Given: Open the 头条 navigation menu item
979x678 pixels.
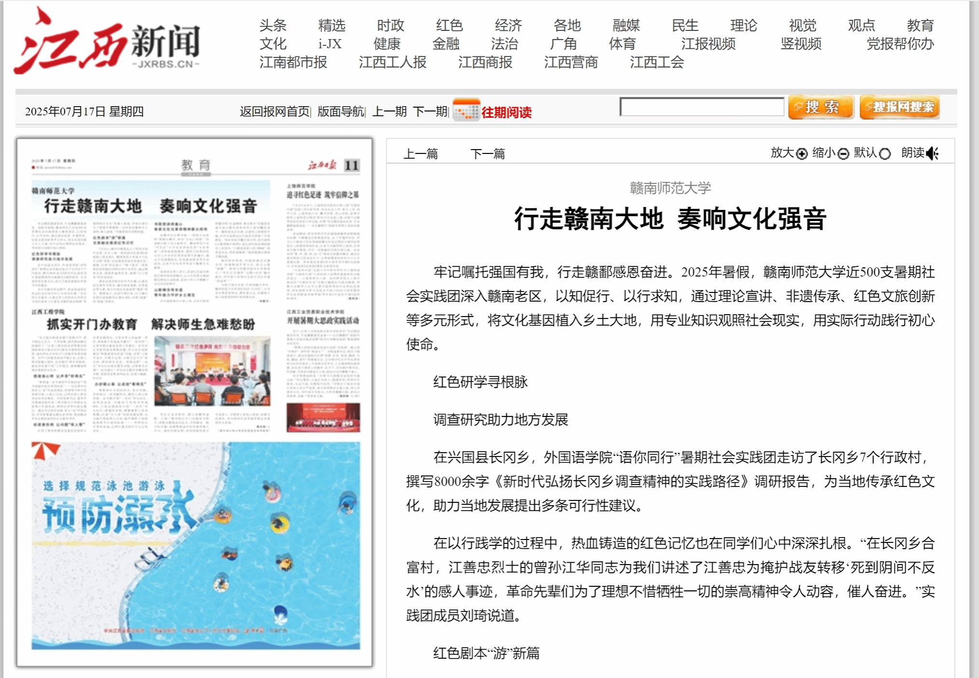Looking at the screenshot, I should pyautogui.click(x=273, y=25).
